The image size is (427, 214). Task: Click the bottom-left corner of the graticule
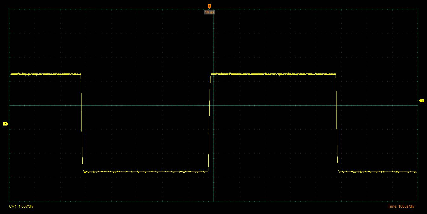(9, 202)
